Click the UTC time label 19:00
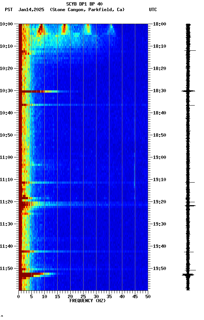This screenshot has height=320, width=204. (160, 157)
